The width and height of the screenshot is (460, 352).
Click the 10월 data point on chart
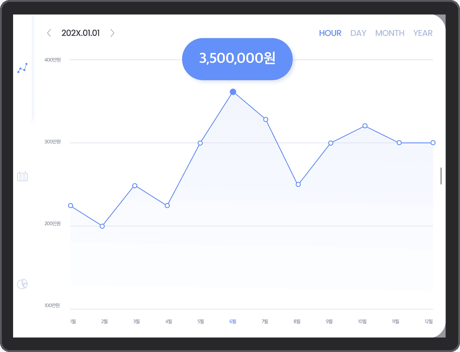365,126
